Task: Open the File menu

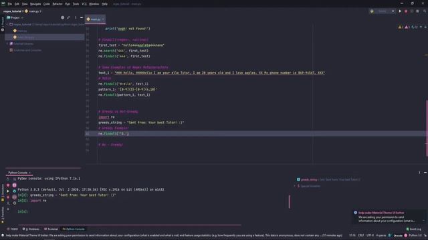Action: (10, 4)
